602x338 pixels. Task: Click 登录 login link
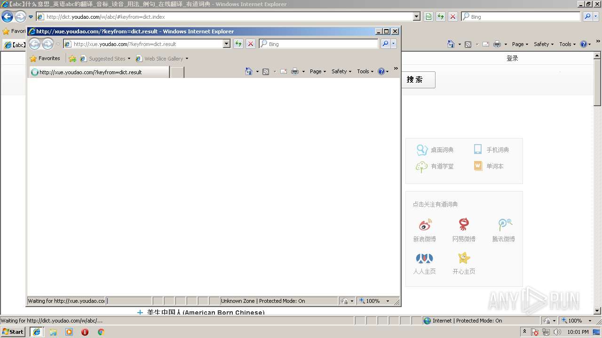512,58
